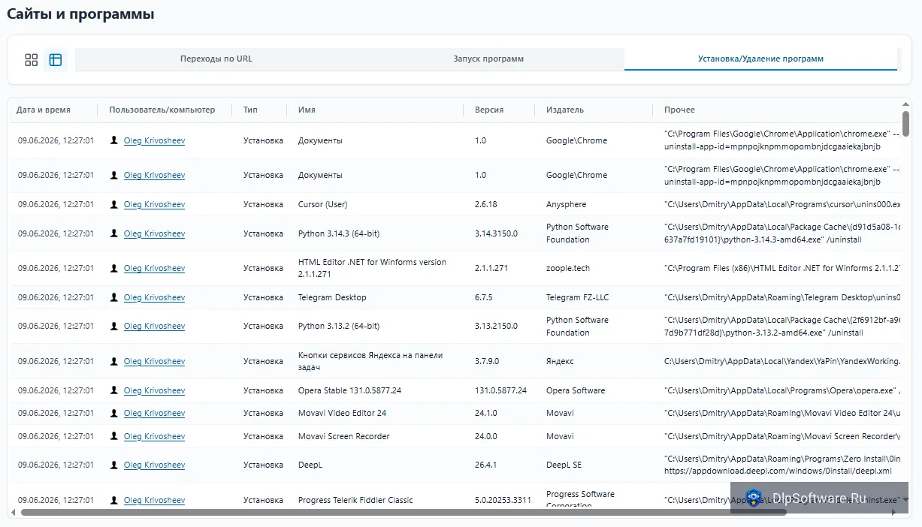This screenshot has height=527, width=922.
Task: Click the vertical scrollbar thumb of the table
Action: pos(906,123)
